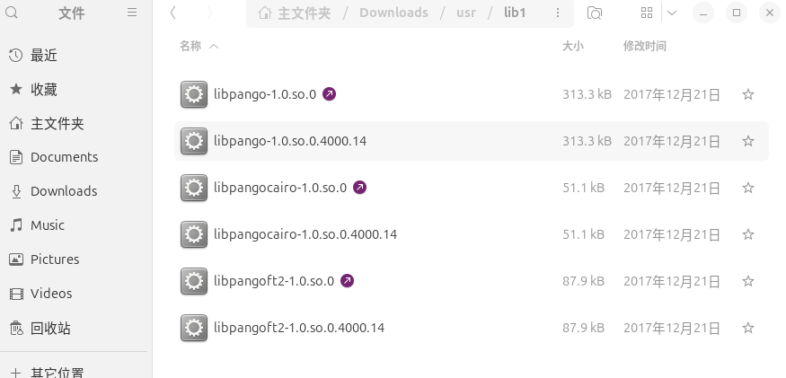
Task: Select the libpangocairo-1.0.so.0.4000.14 file icon
Action: click(194, 234)
